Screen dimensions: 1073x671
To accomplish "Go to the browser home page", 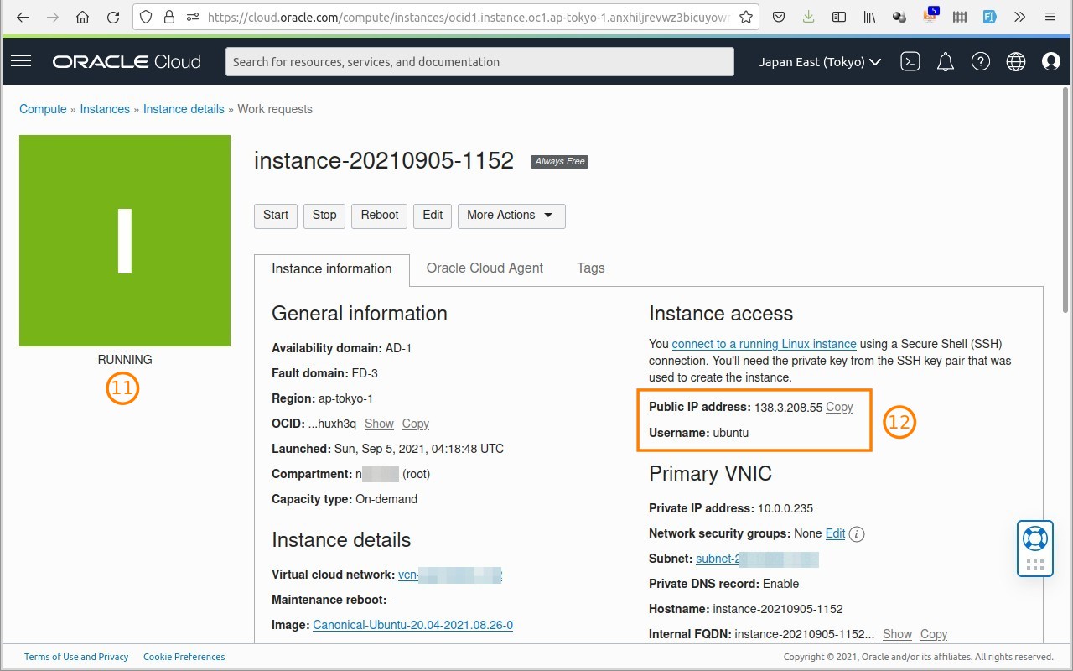I will [82, 17].
